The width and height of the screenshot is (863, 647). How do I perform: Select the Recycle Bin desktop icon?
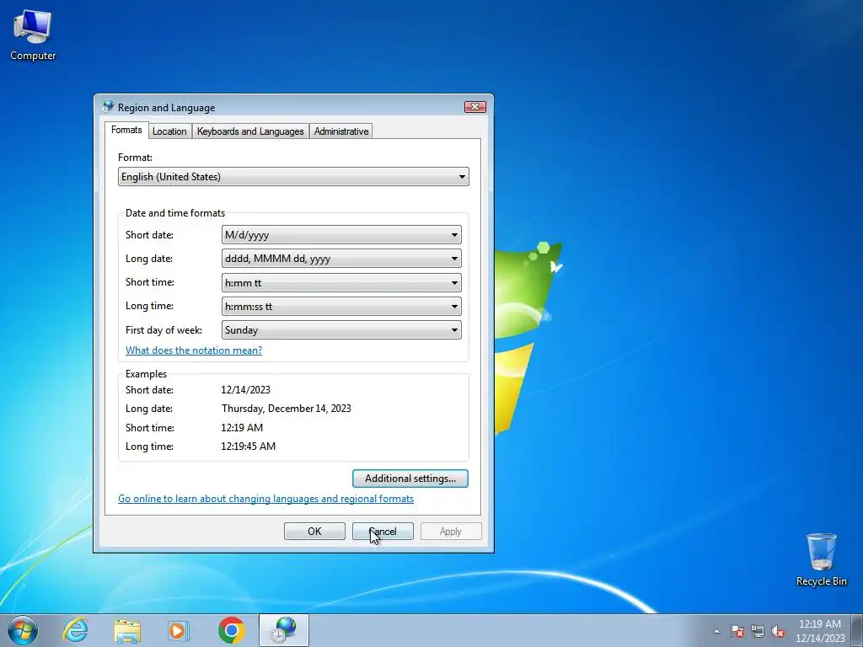(x=821, y=560)
